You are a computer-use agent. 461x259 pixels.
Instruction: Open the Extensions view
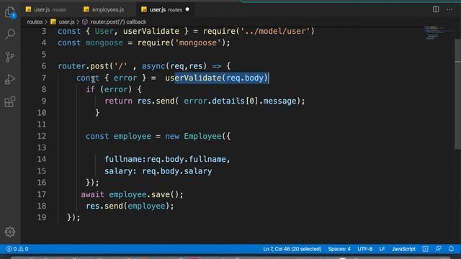pos(9,102)
